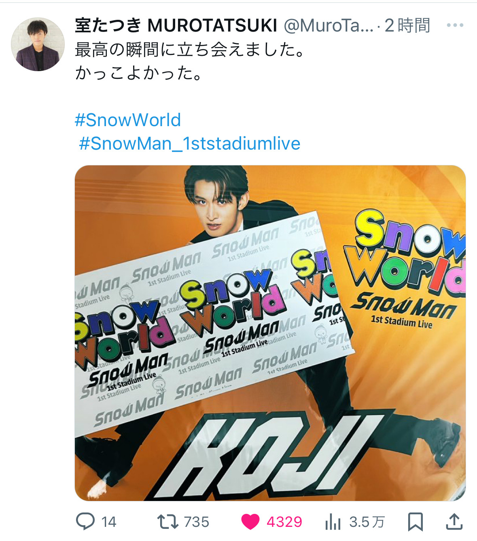Screen dimensions: 477x541
Task: Tap the tweet text 最高の瞬間に立ち会えました
Action: tap(190, 50)
